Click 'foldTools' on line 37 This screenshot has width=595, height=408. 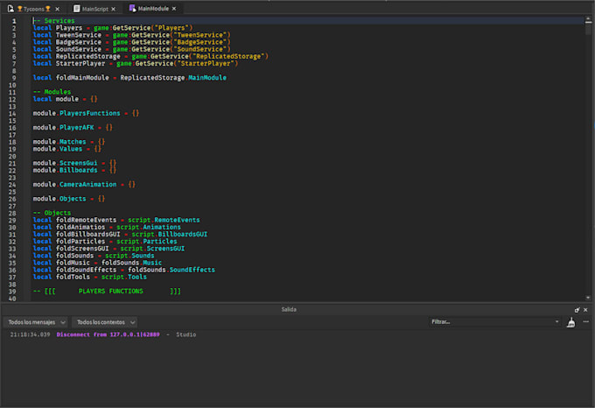point(73,277)
